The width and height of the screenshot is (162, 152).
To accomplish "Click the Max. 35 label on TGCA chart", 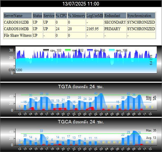I will (x=151, y=130).
